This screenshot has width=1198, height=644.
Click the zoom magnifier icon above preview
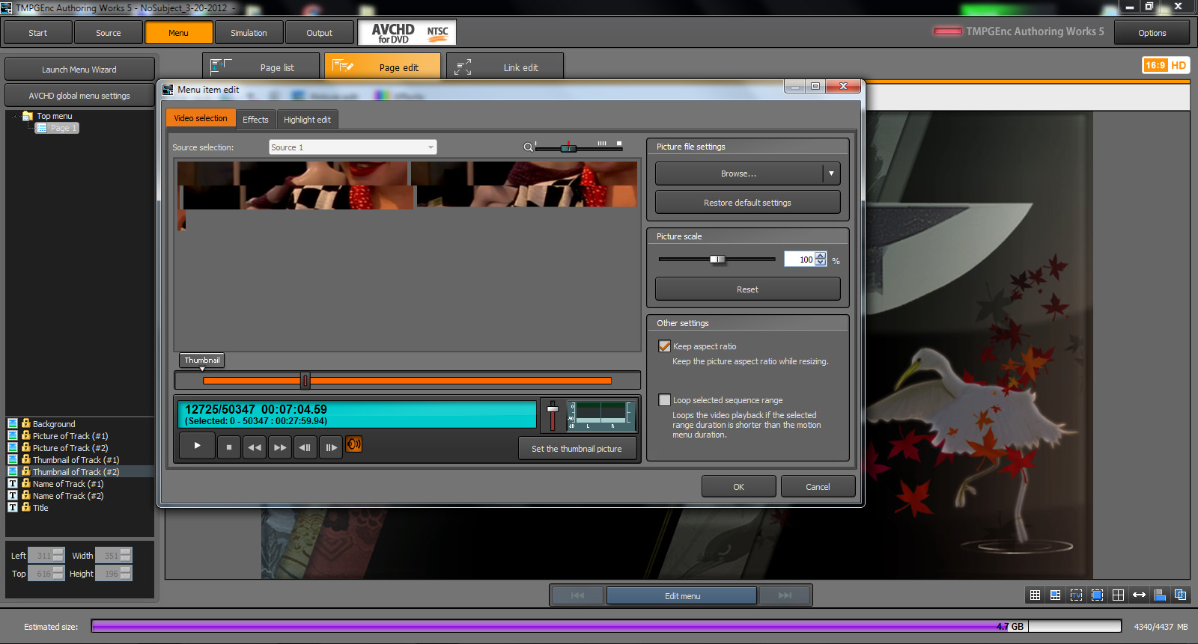528,147
